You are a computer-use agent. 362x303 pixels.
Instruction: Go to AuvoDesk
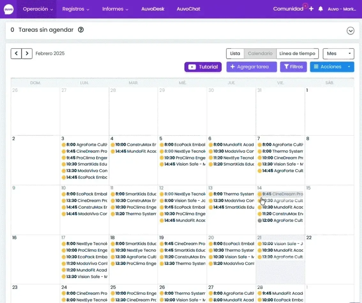[153, 9]
